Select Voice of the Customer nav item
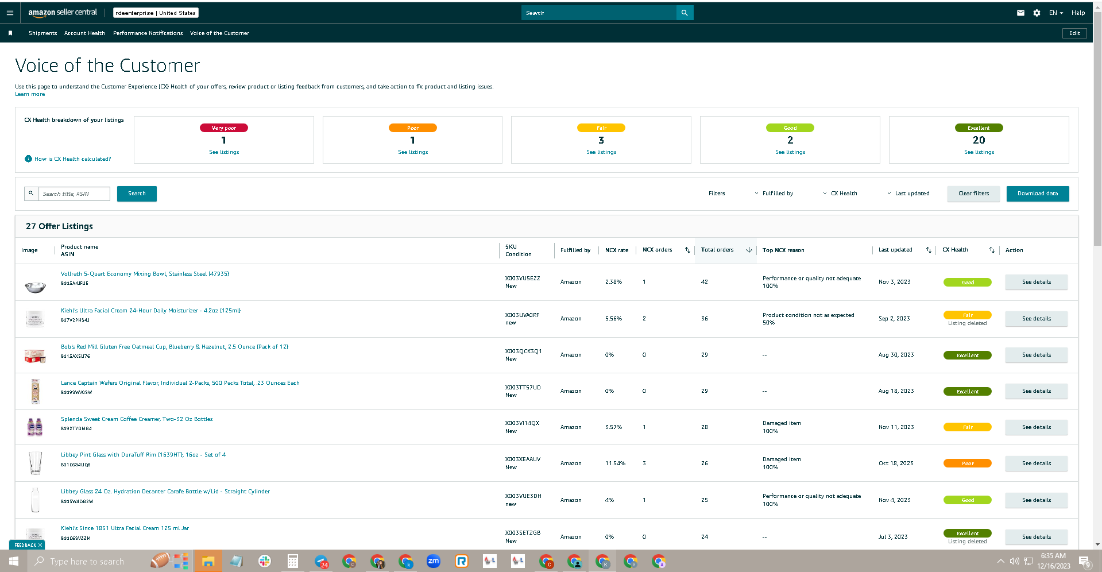This screenshot has height=572, width=1102. (x=219, y=33)
